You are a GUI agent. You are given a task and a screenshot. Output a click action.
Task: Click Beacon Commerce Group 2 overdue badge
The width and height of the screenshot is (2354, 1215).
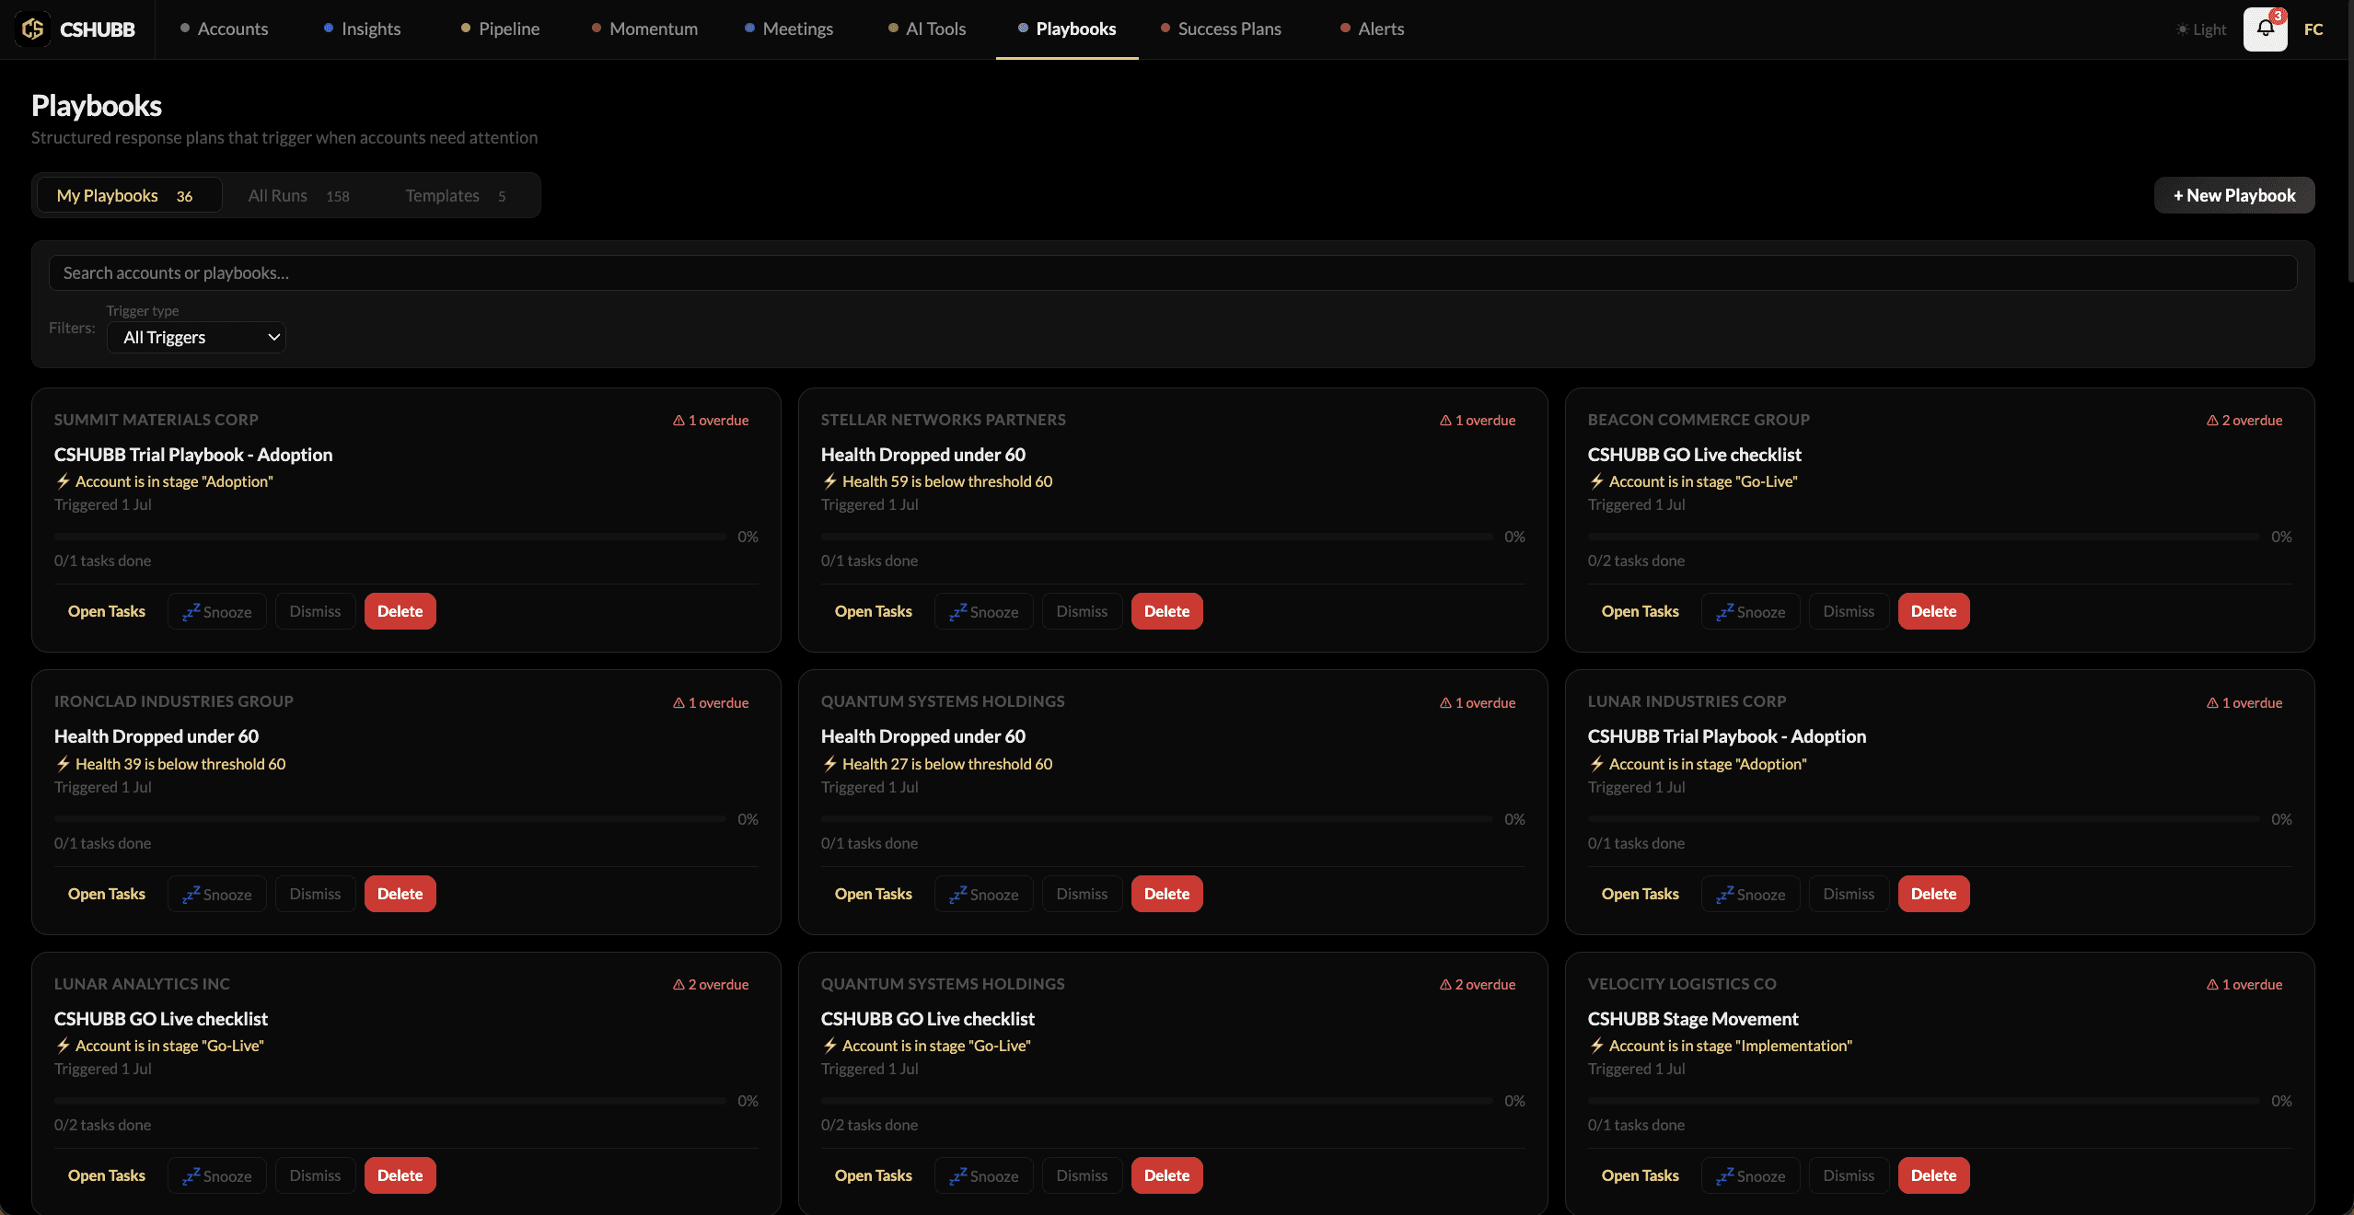[x=2244, y=421]
